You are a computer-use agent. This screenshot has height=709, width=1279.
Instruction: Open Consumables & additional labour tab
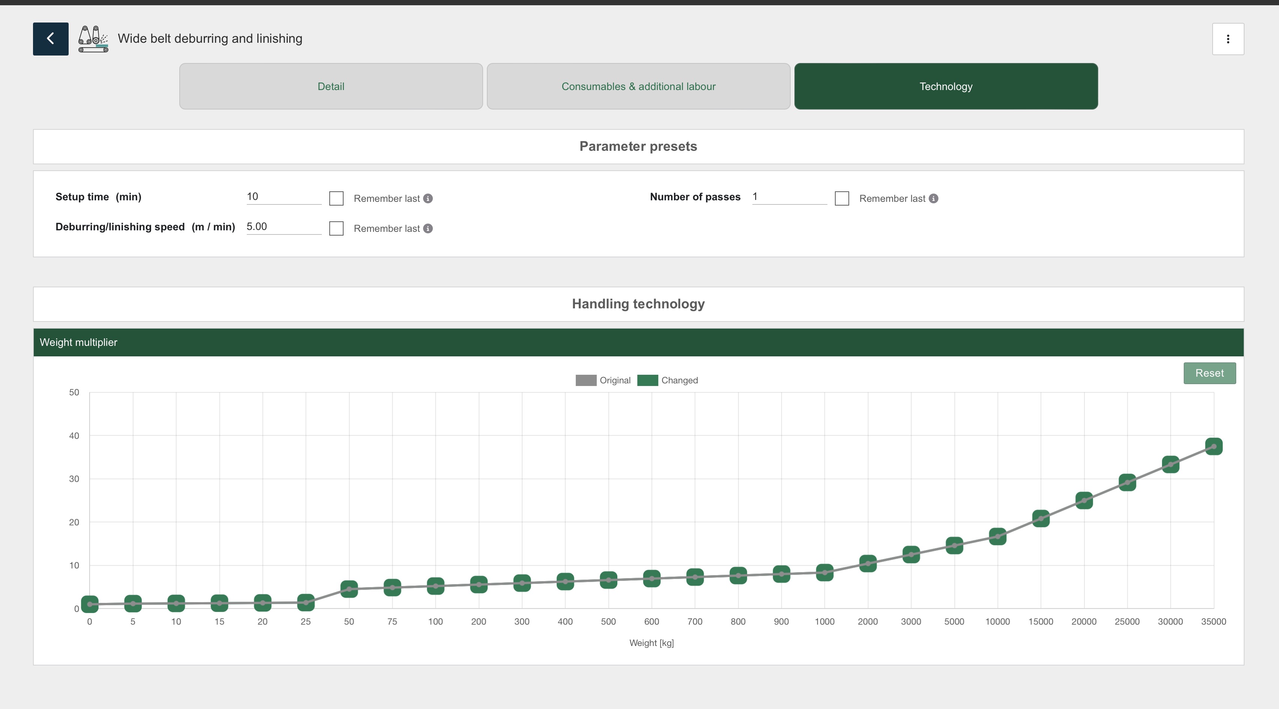coord(638,86)
